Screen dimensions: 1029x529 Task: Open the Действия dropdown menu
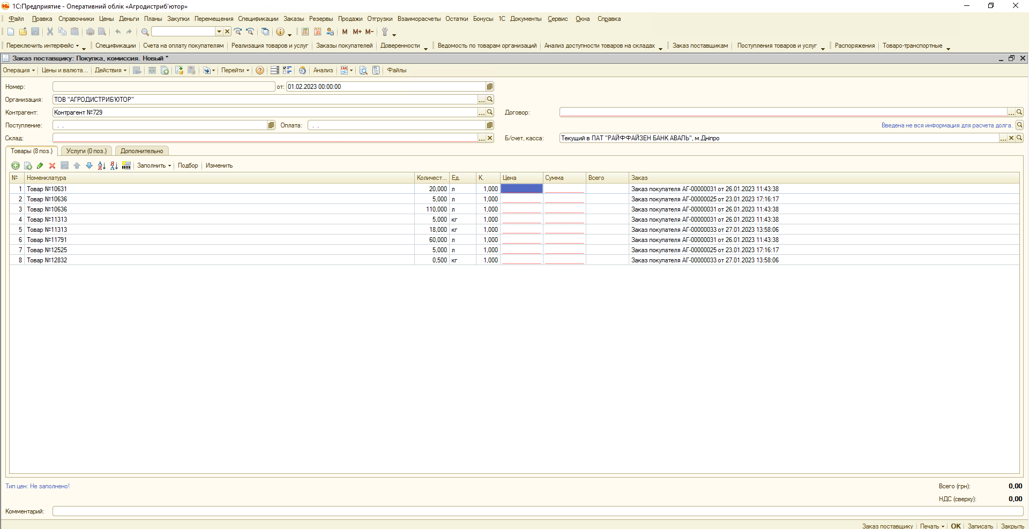(110, 71)
